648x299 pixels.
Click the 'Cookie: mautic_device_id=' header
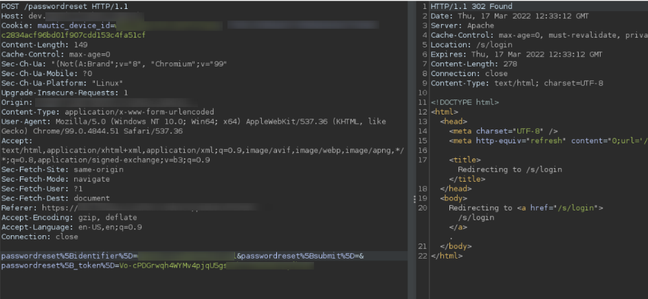(x=58, y=26)
